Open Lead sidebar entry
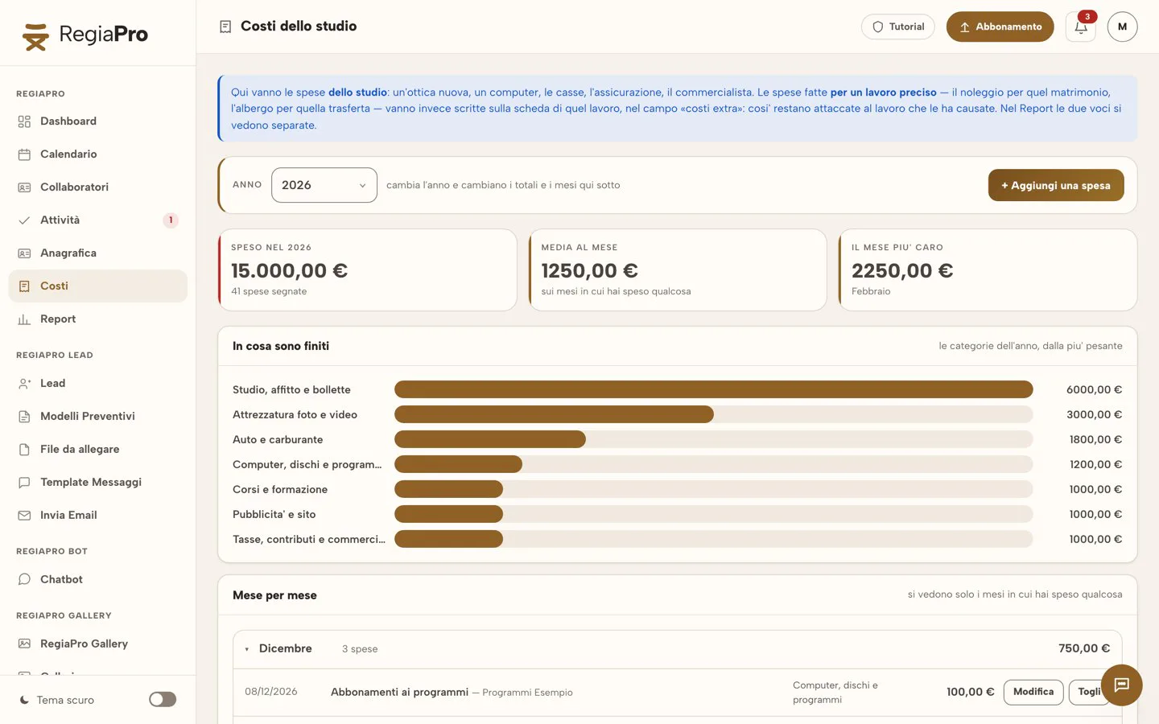 click(x=97, y=384)
